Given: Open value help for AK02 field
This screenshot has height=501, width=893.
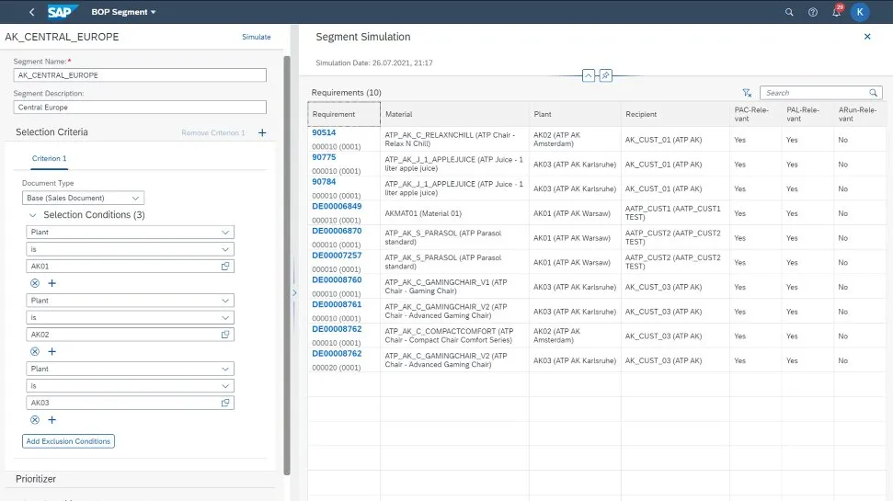Looking at the screenshot, I should click(x=225, y=335).
